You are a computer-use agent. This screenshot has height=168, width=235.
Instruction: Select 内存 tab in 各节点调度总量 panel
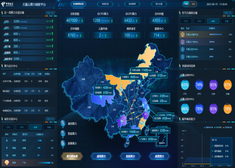click(213, 21)
